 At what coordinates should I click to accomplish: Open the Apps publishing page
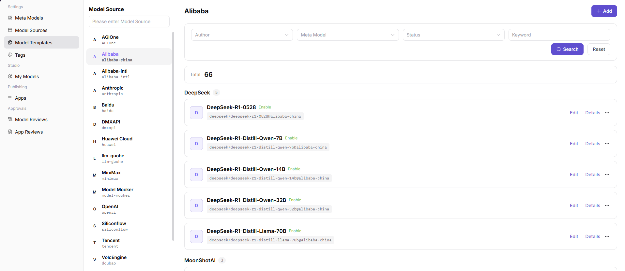pos(41,98)
